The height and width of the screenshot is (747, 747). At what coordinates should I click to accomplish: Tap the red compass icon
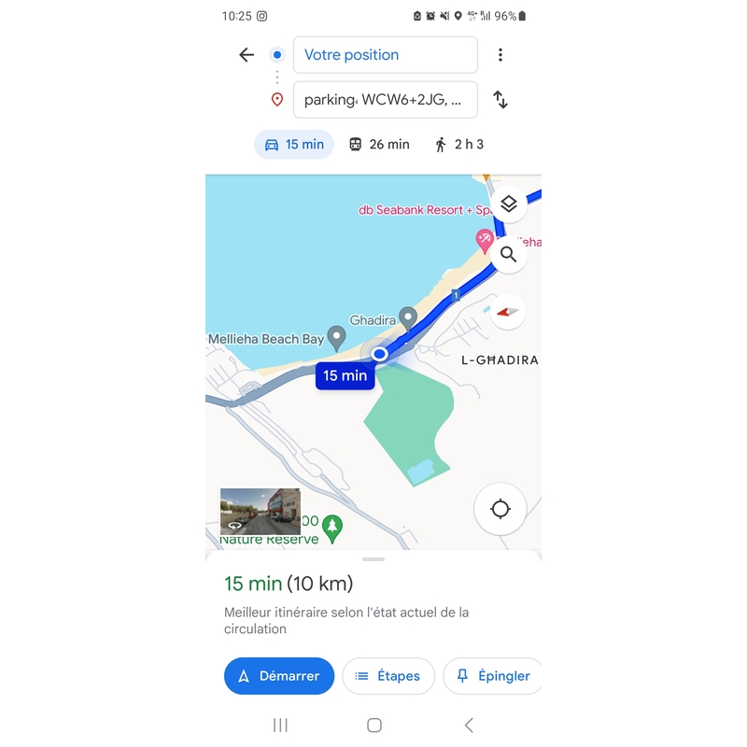click(508, 312)
